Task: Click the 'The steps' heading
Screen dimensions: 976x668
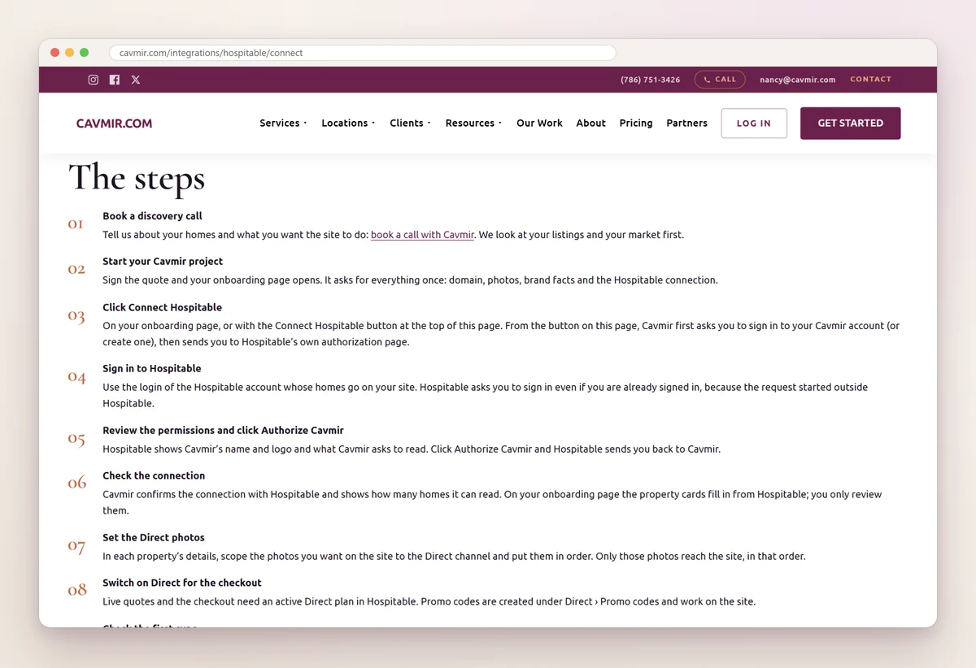Action: pyautogui.click(x=137, y=178)
